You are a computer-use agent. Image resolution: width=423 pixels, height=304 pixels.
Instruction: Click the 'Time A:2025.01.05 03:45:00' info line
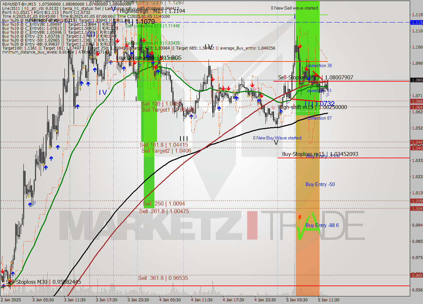point(86,16)
